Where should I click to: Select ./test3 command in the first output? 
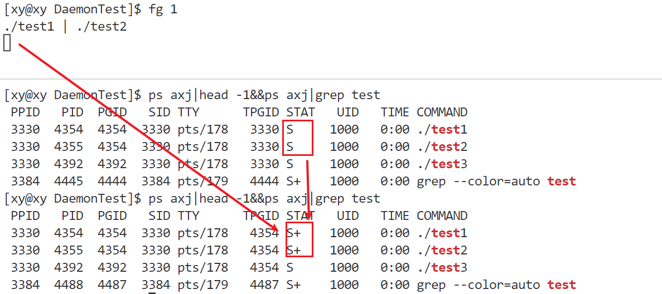442,164
